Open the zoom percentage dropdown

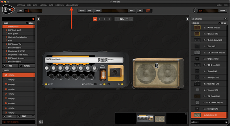click(x=127, y=19)
